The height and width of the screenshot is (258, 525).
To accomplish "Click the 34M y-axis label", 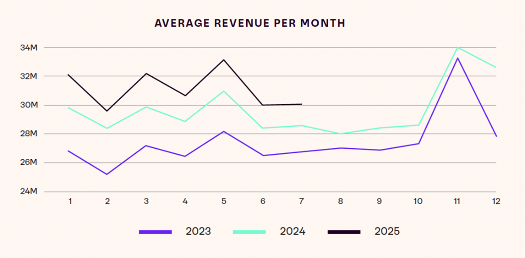I will 29,48.
